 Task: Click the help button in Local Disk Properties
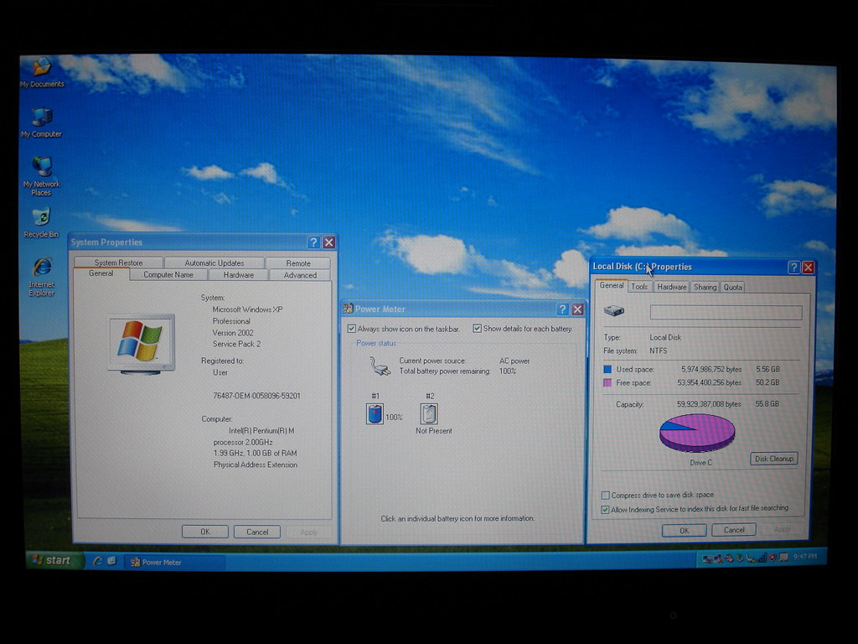pyautogui.click(x=793, y=267)
